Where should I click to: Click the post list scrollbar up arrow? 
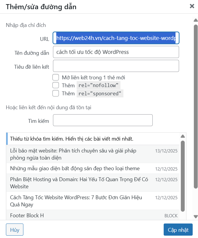click(x=183, y=136)
